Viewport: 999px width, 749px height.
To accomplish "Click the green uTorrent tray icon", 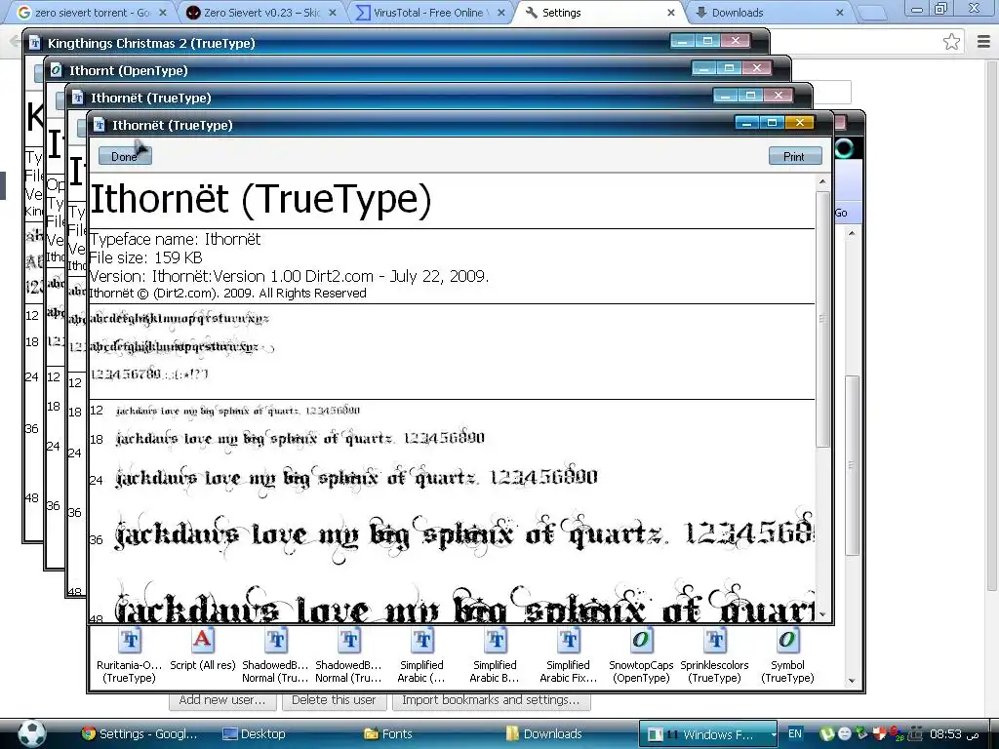I will (827, 733).
